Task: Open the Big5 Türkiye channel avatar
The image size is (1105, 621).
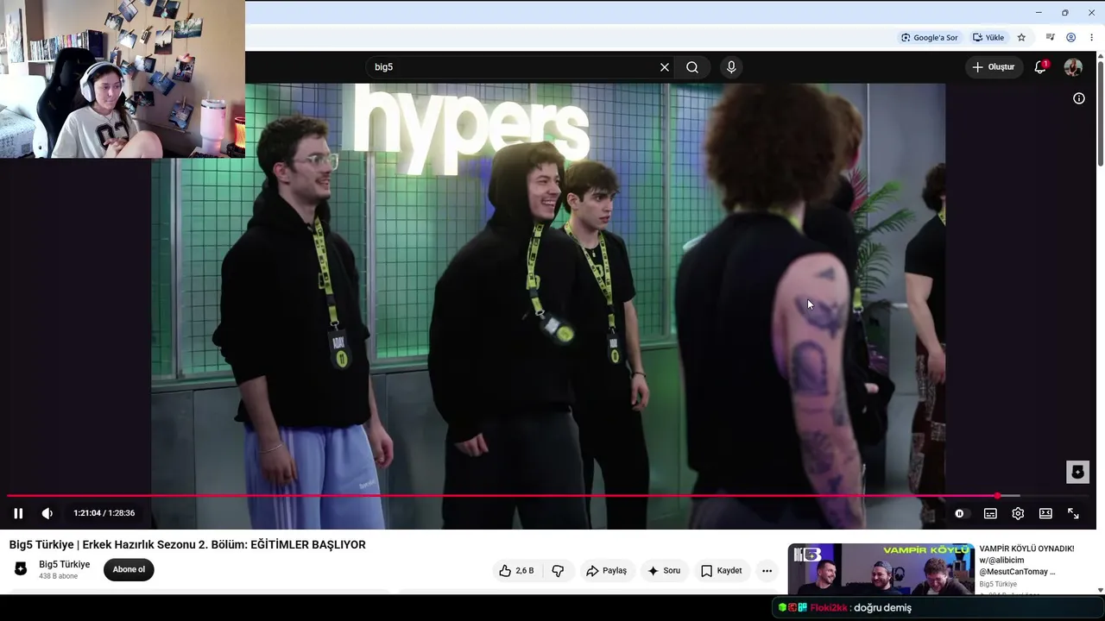Action: pos(21,569)
